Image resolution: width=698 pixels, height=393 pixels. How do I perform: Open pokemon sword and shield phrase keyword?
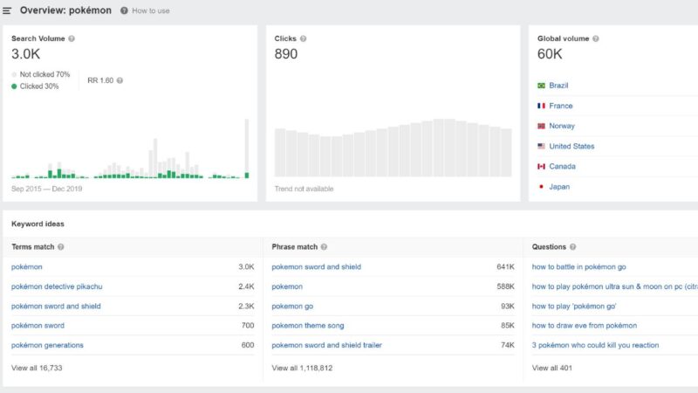coord(316,267)
